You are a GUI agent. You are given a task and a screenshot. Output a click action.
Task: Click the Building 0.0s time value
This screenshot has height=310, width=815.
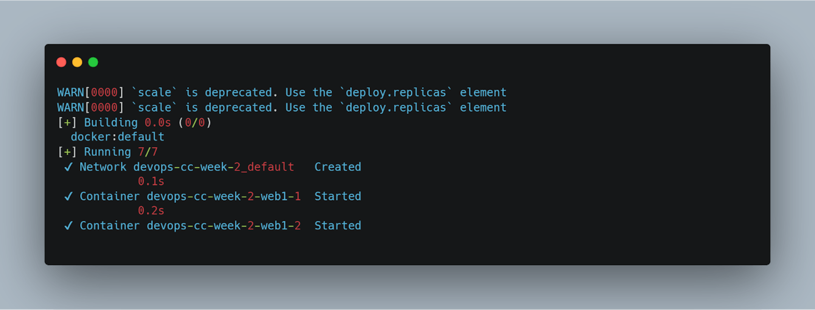158,123
